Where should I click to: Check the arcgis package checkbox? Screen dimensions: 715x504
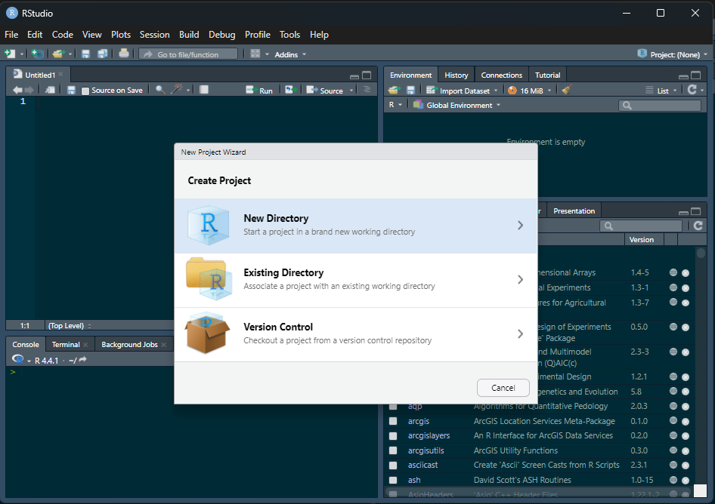pos(393,421)
